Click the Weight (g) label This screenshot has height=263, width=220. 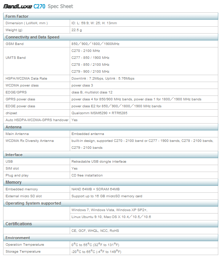point(14,30)
